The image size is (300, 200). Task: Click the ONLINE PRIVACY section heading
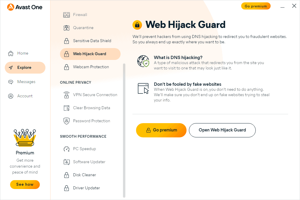75,82
